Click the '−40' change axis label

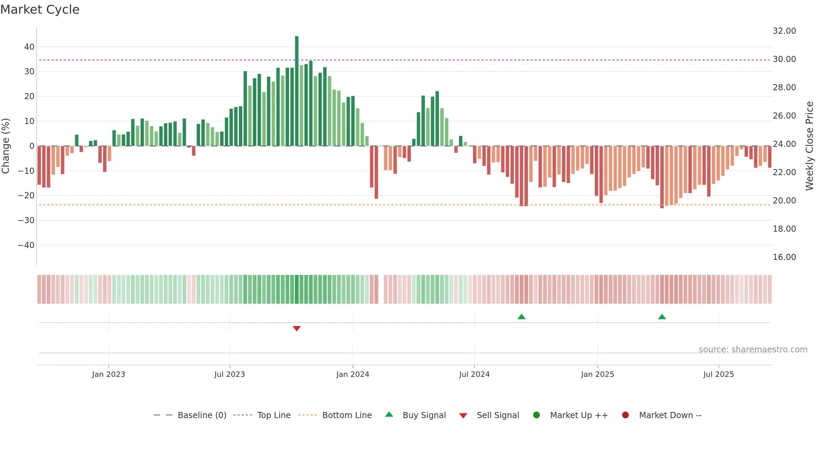[x=26, y=245]
